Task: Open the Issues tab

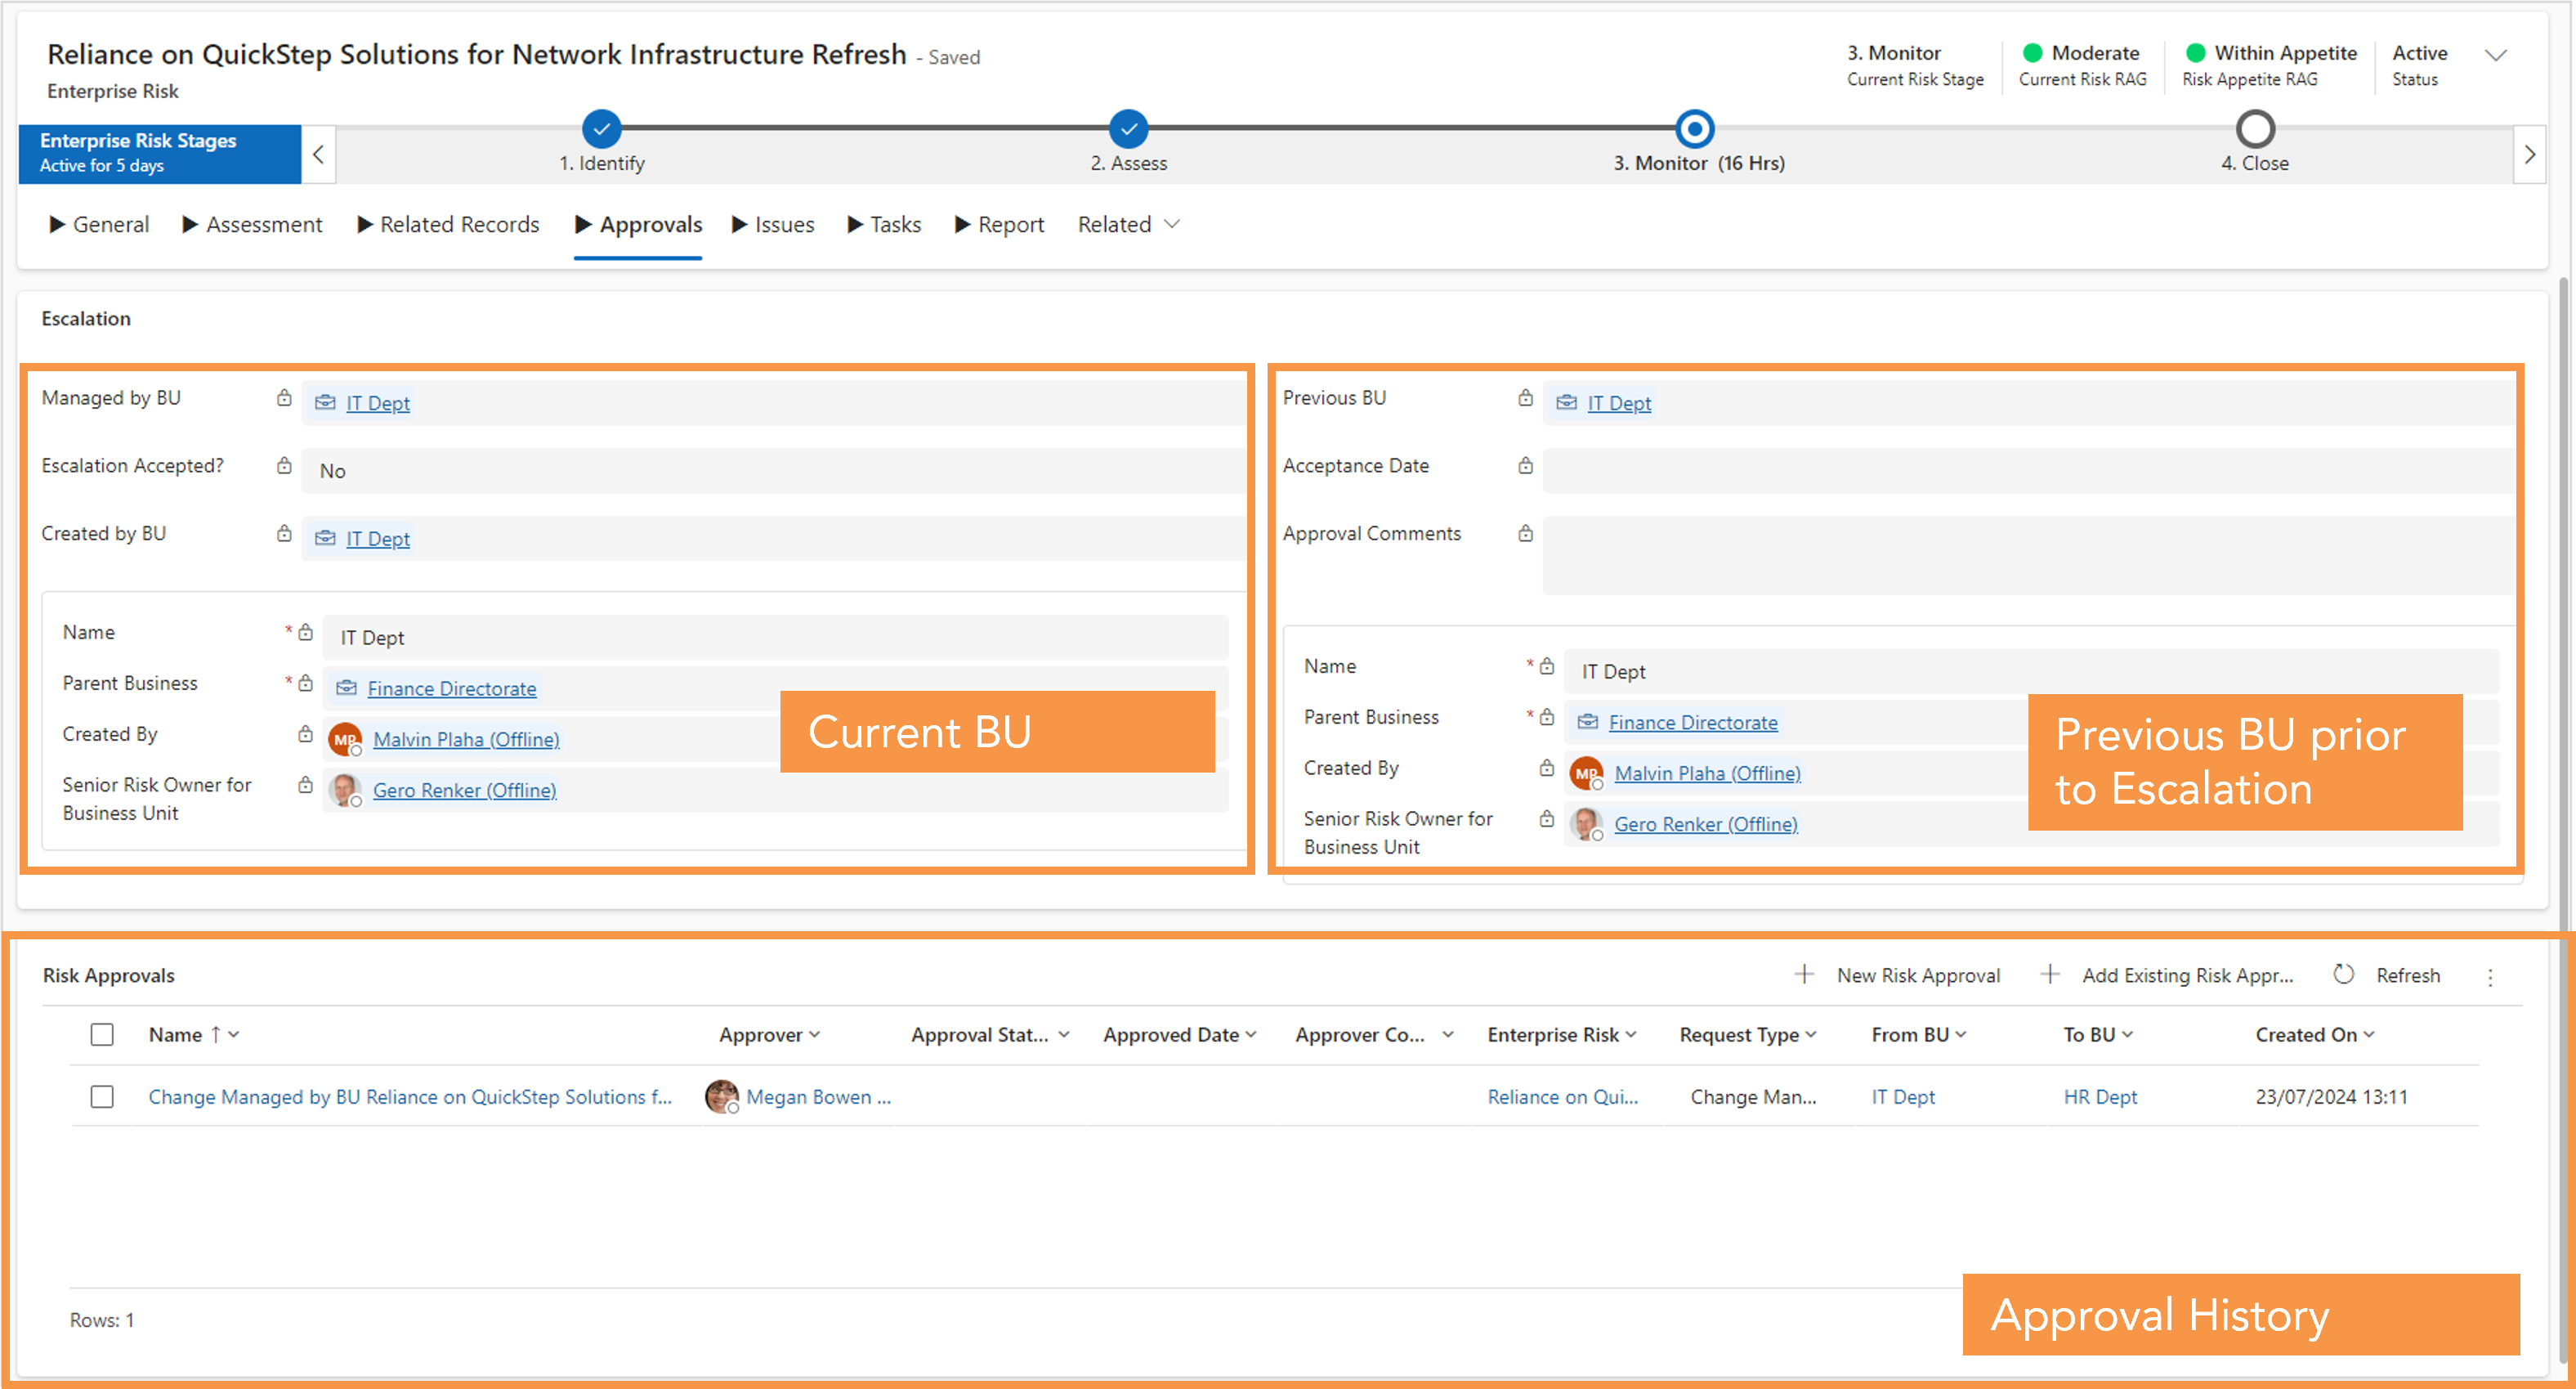Action: 773,224
